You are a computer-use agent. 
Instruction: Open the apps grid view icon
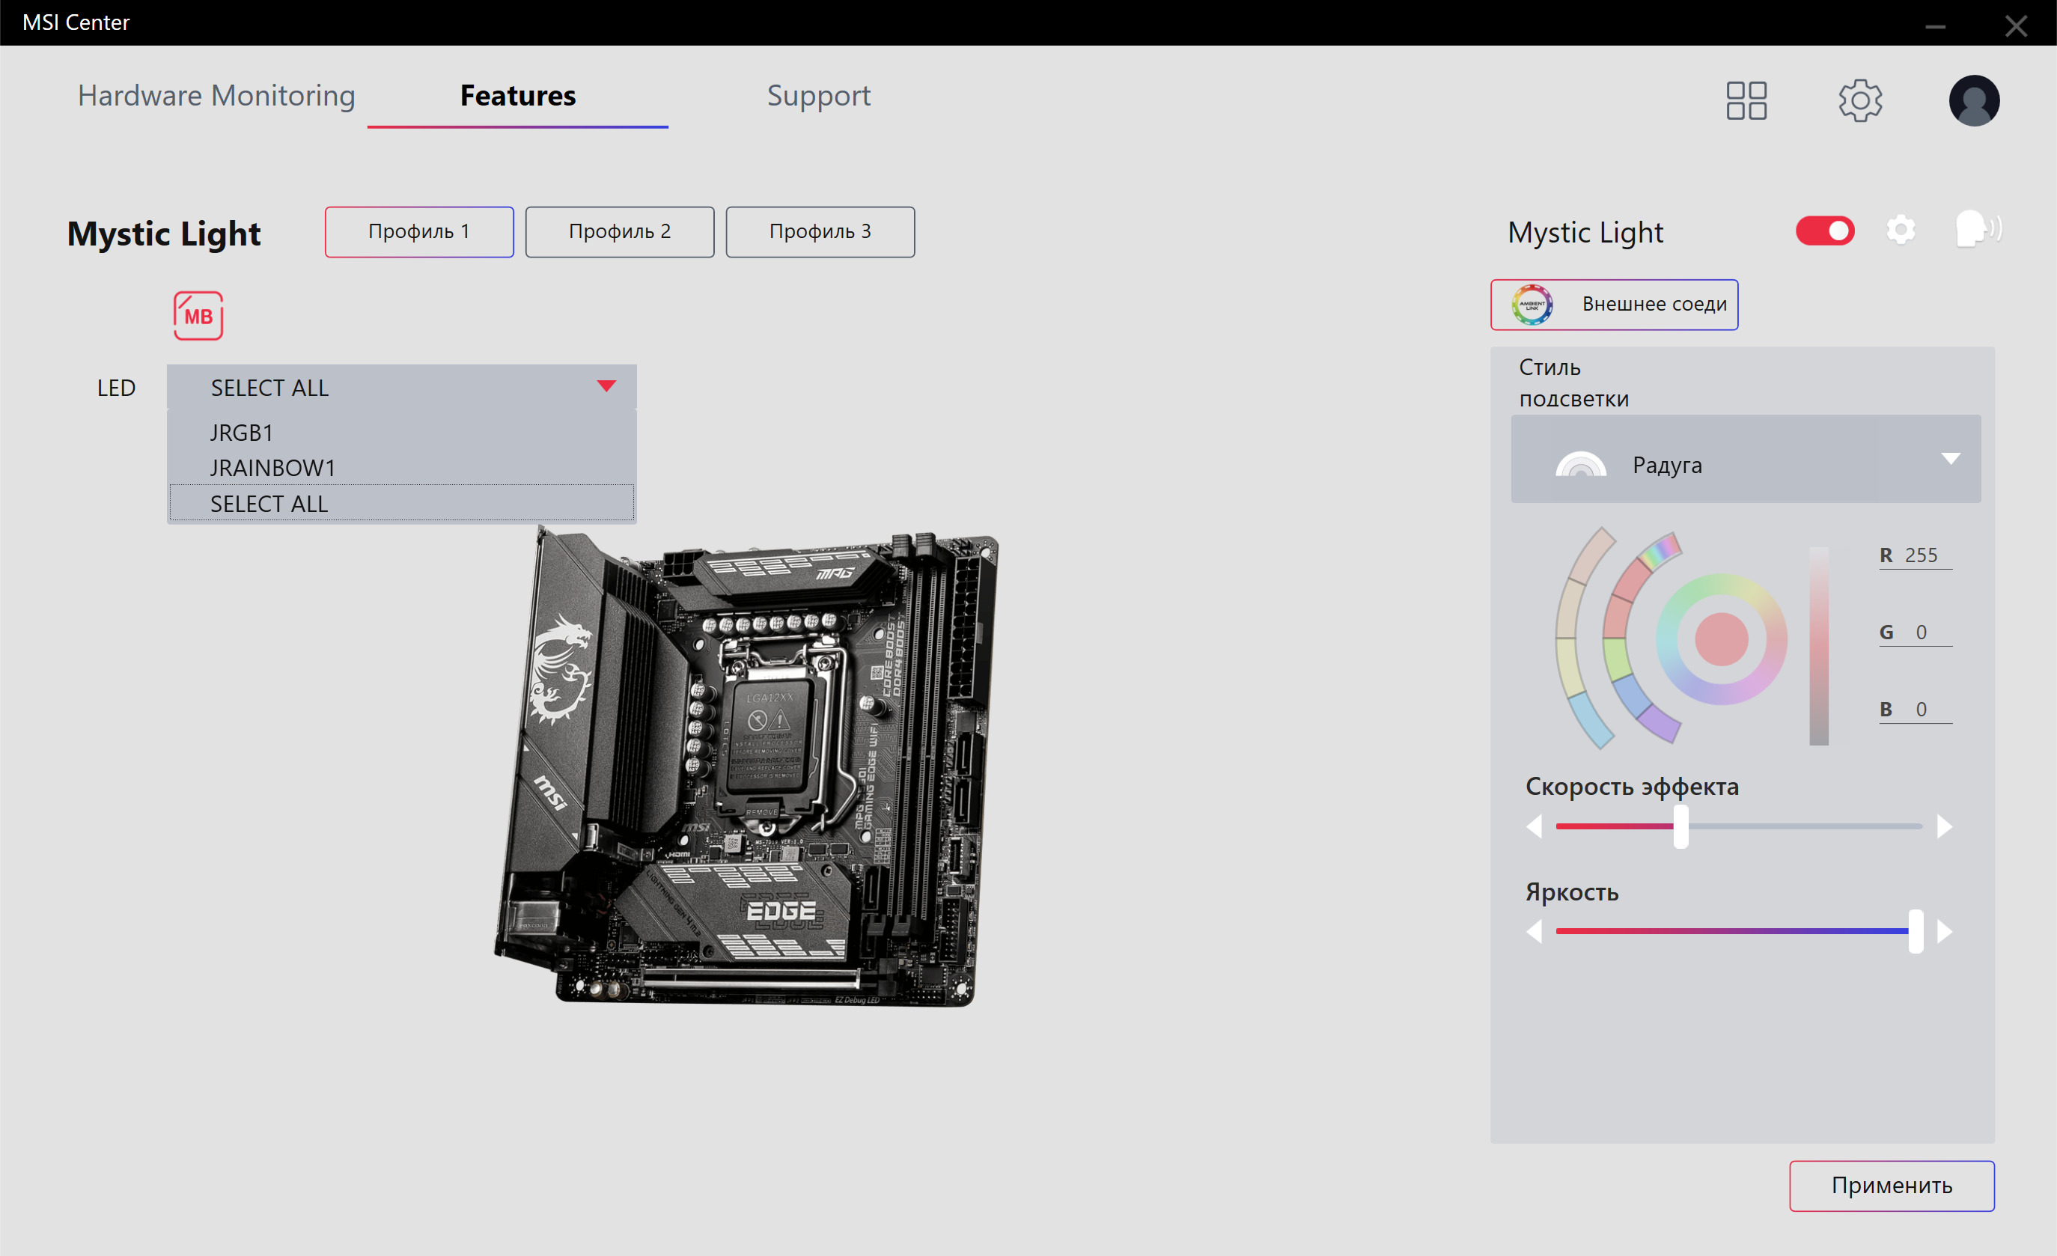pyautogui.click(x=1746, y=100)
